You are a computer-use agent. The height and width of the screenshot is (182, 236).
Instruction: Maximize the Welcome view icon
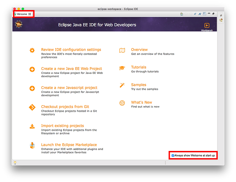[x=213, y=14]
